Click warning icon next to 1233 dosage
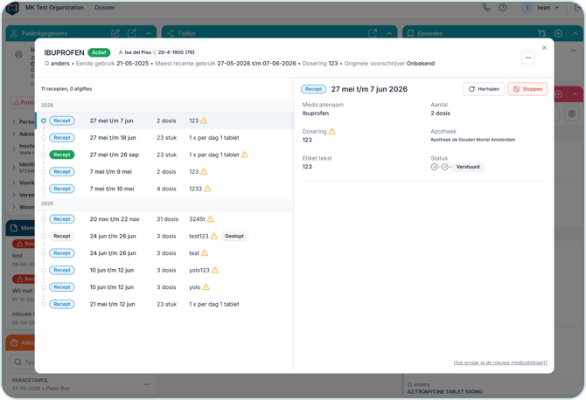 tap(207, 189)
